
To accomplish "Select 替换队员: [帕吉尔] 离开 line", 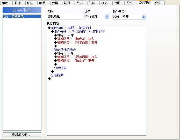I will pyautogui.click(x=74, y=61).
